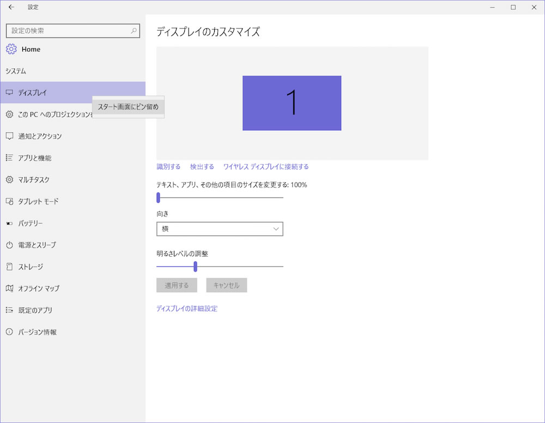Screen dimensions: 545x423
Task: Minimize the 設定 window
Action: click(x=492, y=7)
